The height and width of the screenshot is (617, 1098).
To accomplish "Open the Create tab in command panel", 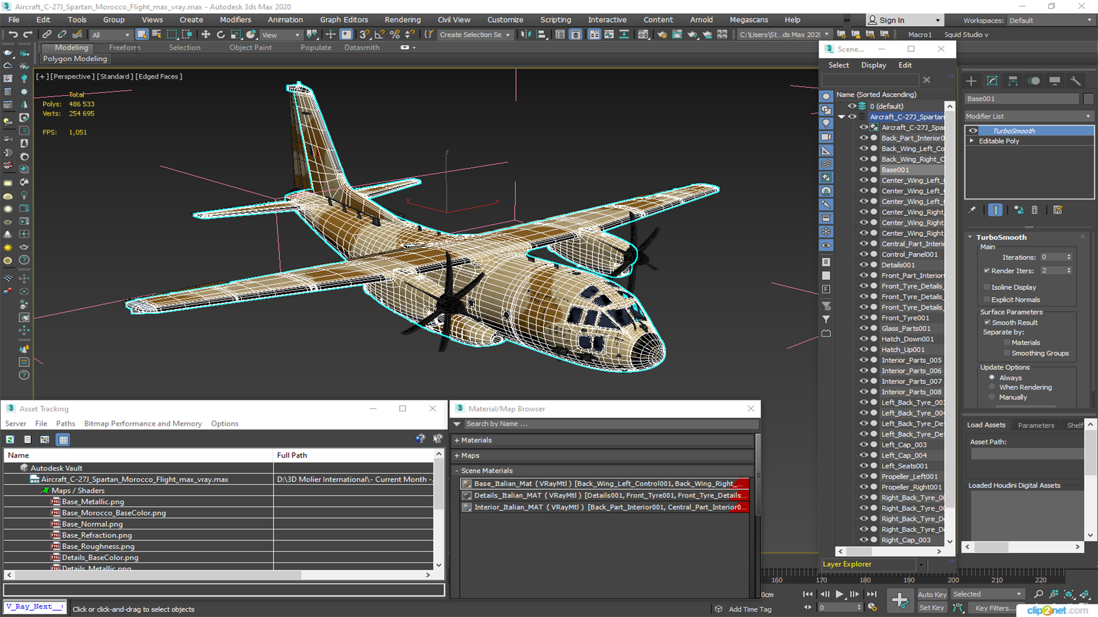I will coord(971,81).
